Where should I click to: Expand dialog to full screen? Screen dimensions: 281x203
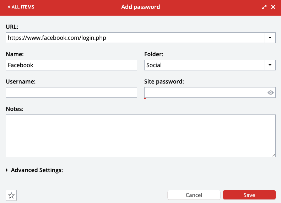point(264,7)
